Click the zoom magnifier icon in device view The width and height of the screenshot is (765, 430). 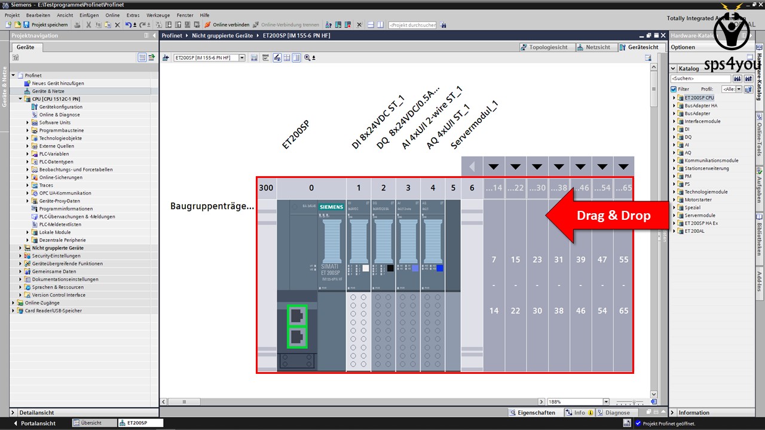(307, 57)
